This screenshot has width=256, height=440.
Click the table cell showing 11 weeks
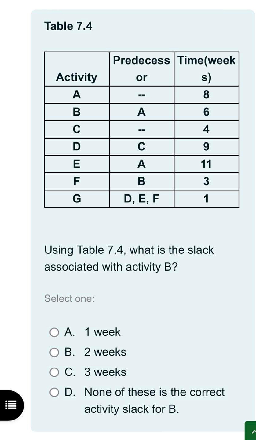tap(206, 164)
